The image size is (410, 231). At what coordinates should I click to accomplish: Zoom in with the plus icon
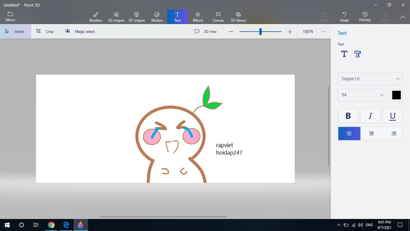[290, 32]
